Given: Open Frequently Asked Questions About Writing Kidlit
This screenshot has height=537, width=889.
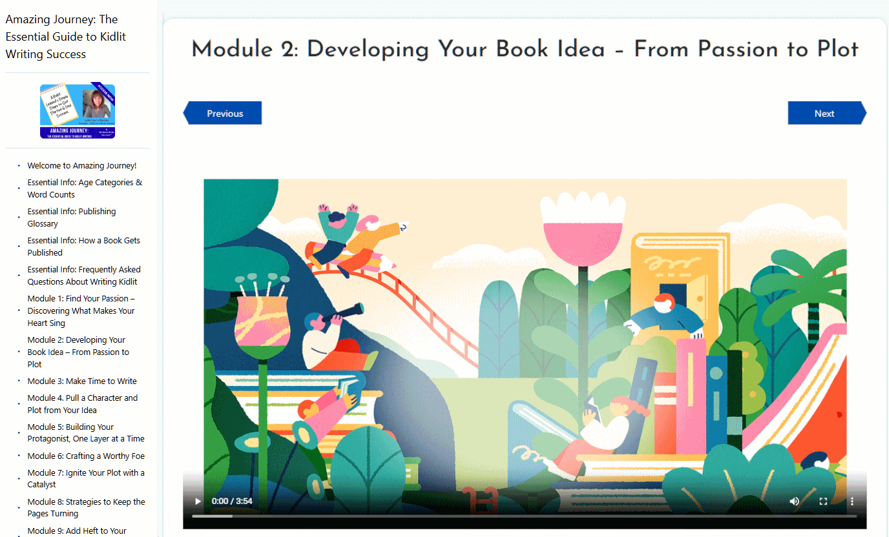Looking at the screenshot, I should click(84, 276).
